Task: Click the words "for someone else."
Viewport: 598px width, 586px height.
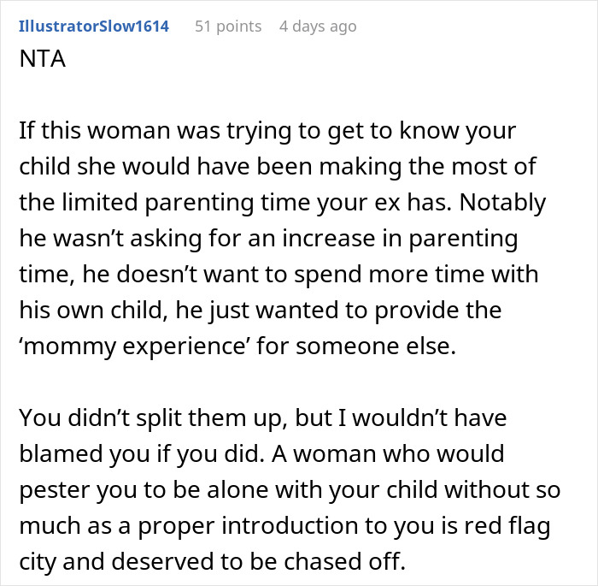Action: coord(356,346)
